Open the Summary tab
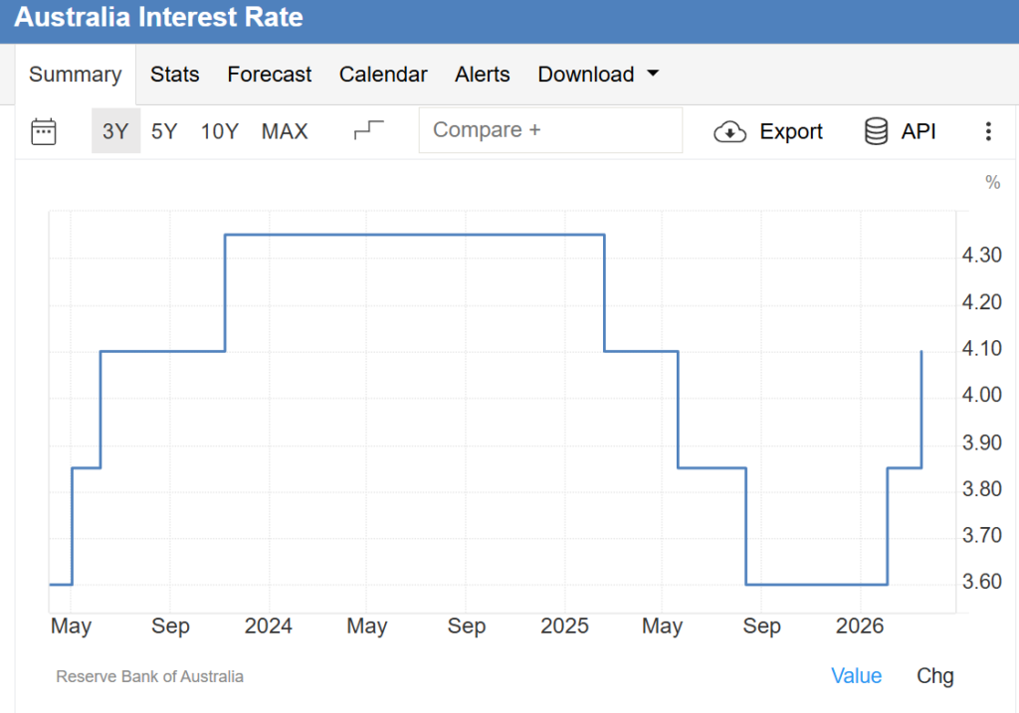Viewport: 1019px width, 713px height. click(x=75, y=75)
